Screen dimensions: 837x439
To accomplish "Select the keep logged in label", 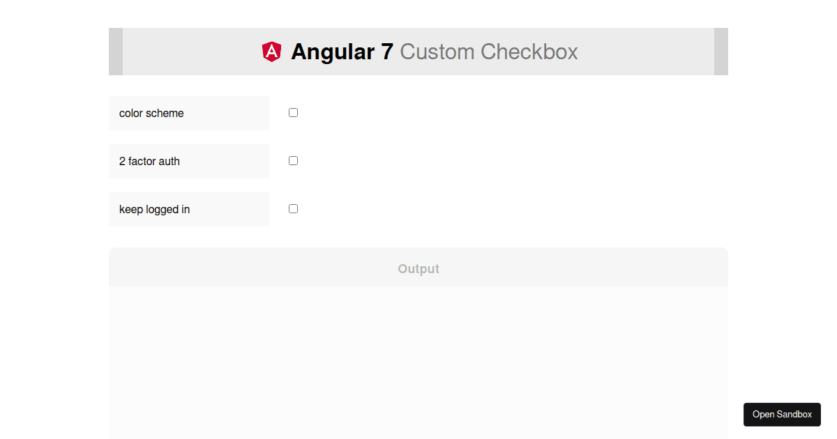I will point(153,209).
